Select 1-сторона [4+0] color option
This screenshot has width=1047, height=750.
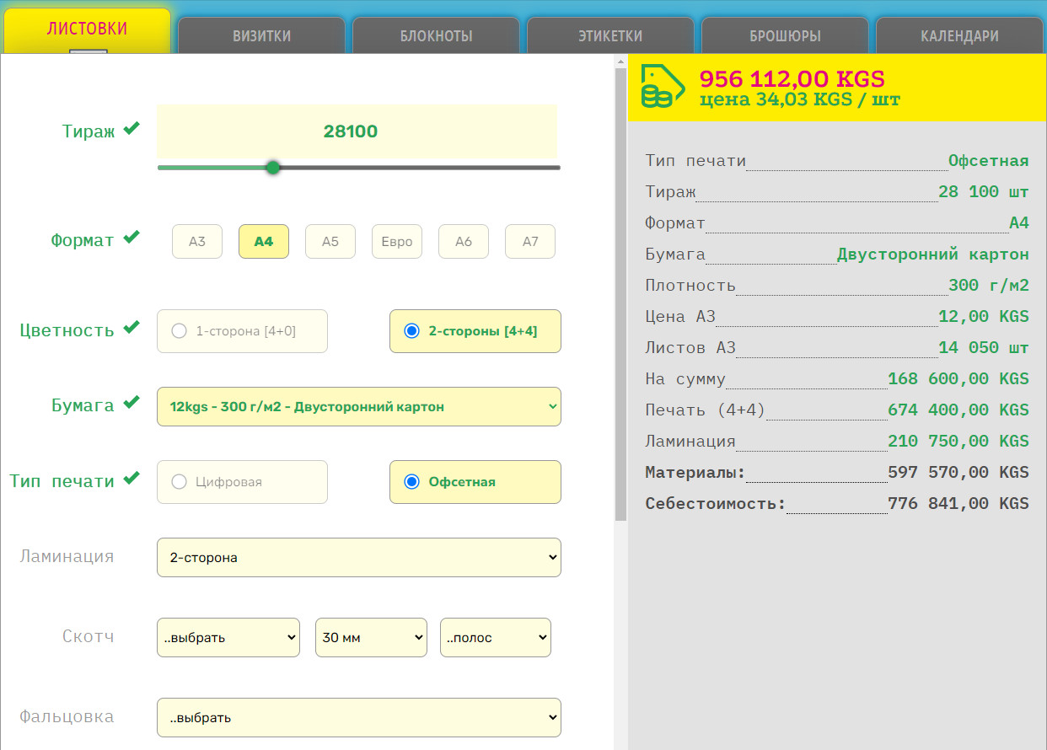(x=242, y=331)
